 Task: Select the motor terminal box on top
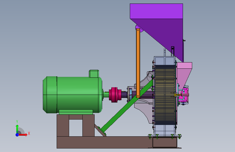pyautogui.click(x=94, y=74)
